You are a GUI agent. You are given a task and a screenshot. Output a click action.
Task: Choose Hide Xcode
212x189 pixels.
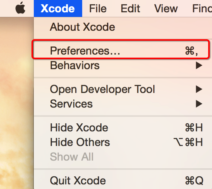point(79,128)
